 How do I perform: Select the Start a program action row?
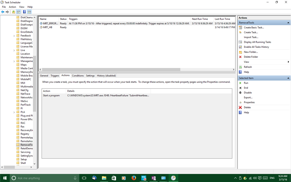137,96
